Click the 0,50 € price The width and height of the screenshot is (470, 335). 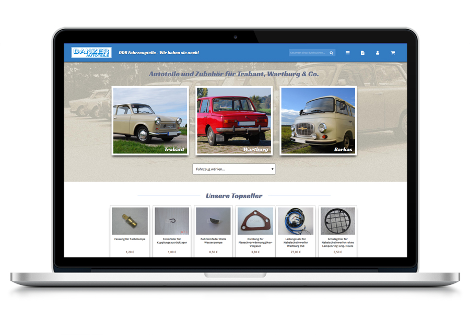point(213,252)
